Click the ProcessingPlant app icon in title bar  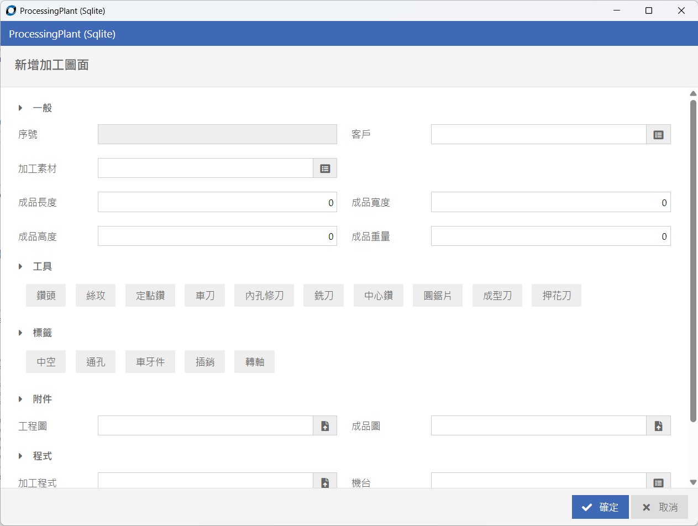point(11,10)
